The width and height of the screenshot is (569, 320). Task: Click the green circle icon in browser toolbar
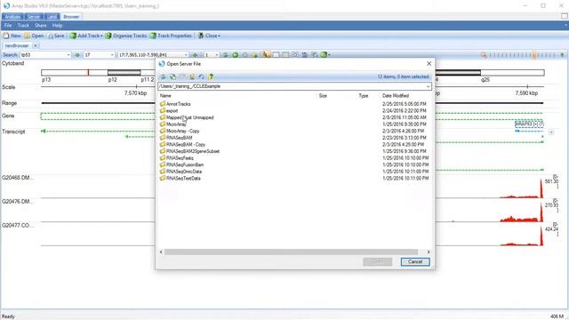click(235, 55)
